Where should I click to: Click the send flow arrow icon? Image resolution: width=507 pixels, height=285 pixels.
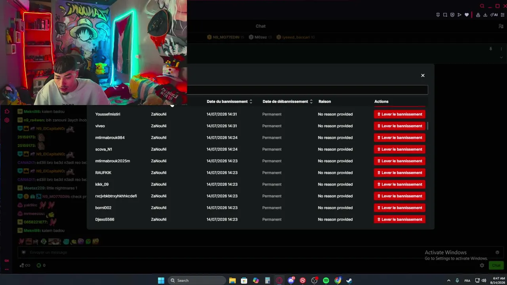(459, 15)
